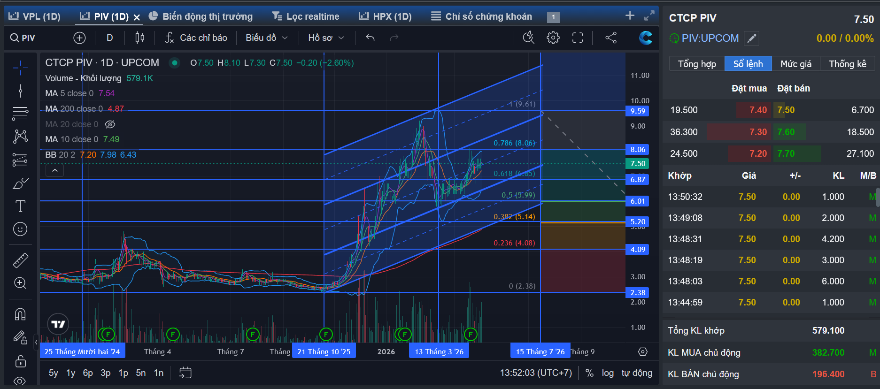Collapse the indicator legend chevron
Viewport: 880px width, 389px height.
point(55,170)
